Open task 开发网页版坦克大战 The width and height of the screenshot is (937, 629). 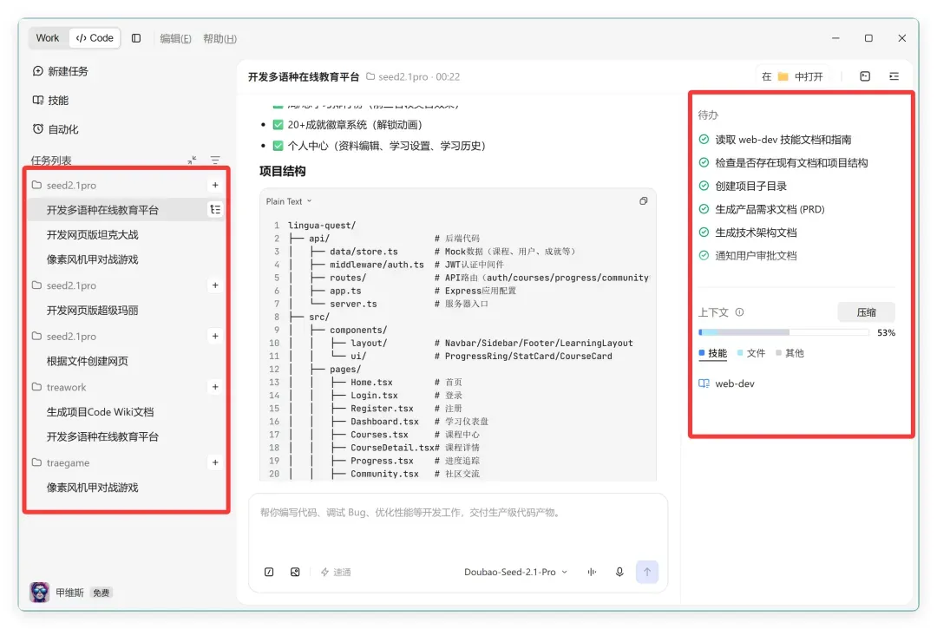click(92, 235)
